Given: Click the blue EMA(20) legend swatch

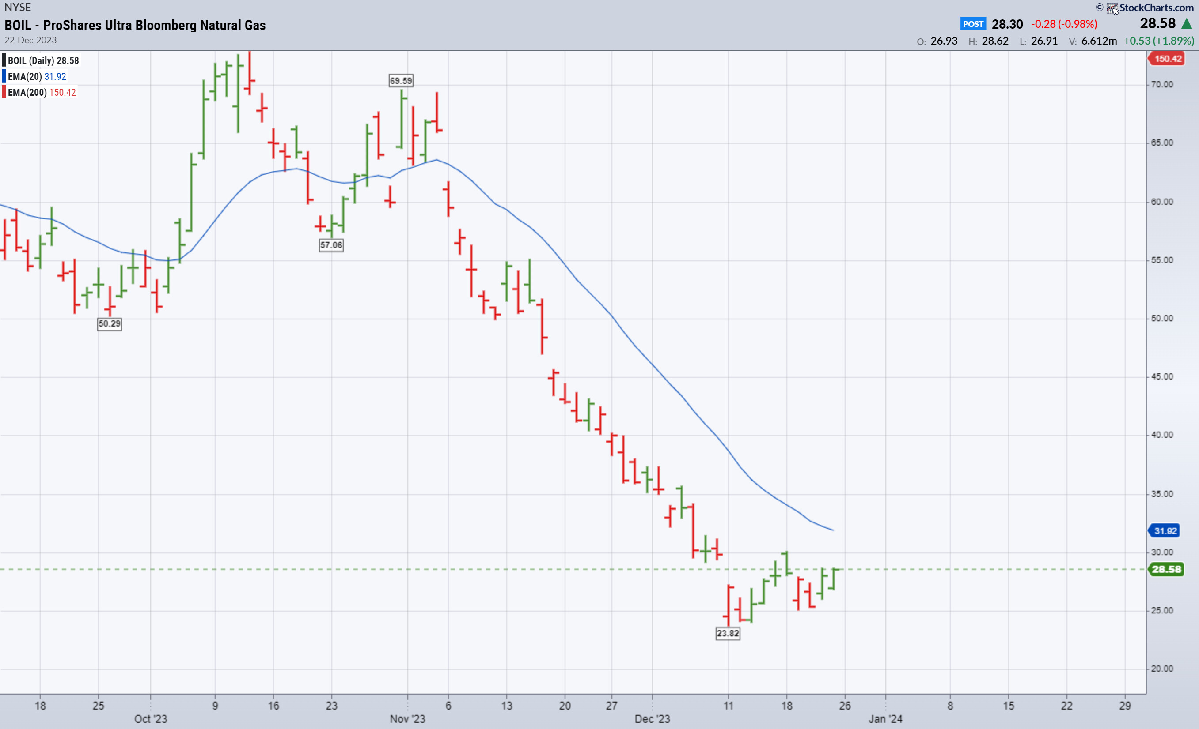Looking at the screenshot, I should tap(4, 76).
